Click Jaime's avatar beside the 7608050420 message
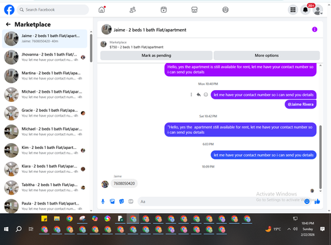 click(x=105, y=184)
